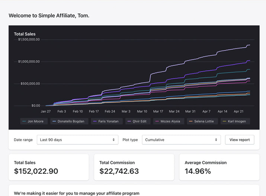
Task: Click the Total Sales chart title
Action: click(25, 34)
